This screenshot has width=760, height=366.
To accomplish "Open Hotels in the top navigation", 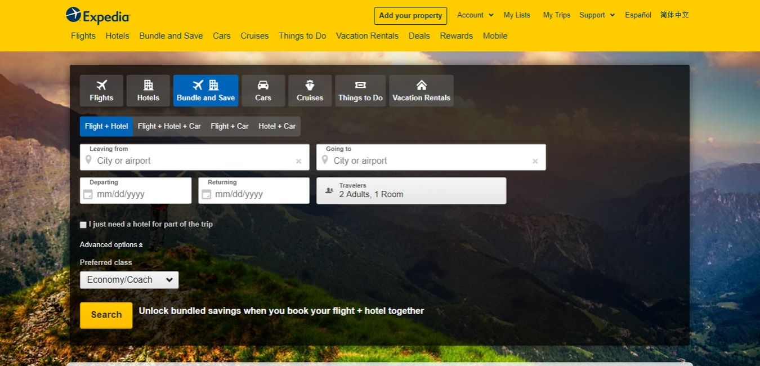I will click(x=117, y=36).
